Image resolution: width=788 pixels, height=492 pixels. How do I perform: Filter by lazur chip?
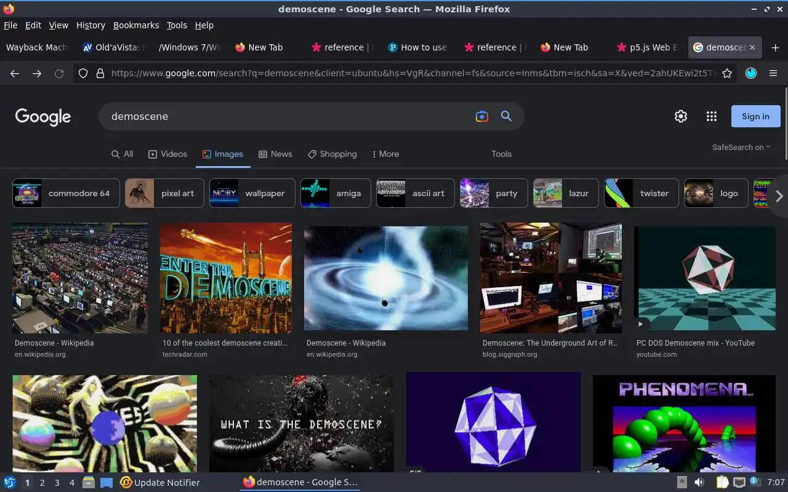click(x=566, y=193)
